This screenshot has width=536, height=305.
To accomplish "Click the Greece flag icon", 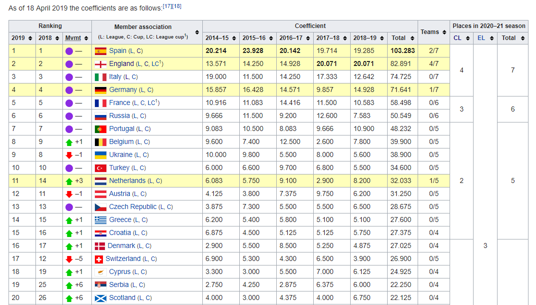I will tap(100, 220).
